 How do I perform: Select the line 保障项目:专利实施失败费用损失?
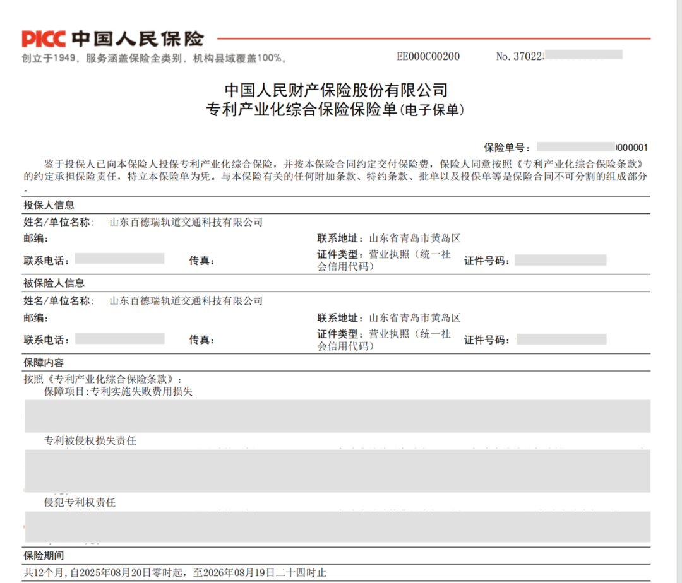click(118, 391)
